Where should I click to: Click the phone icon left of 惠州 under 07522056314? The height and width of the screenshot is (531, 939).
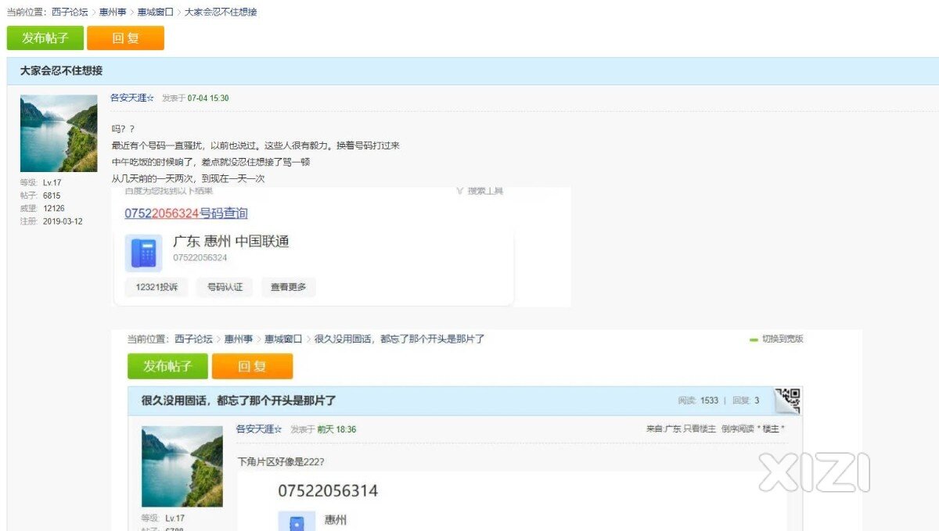click(297, 522)
